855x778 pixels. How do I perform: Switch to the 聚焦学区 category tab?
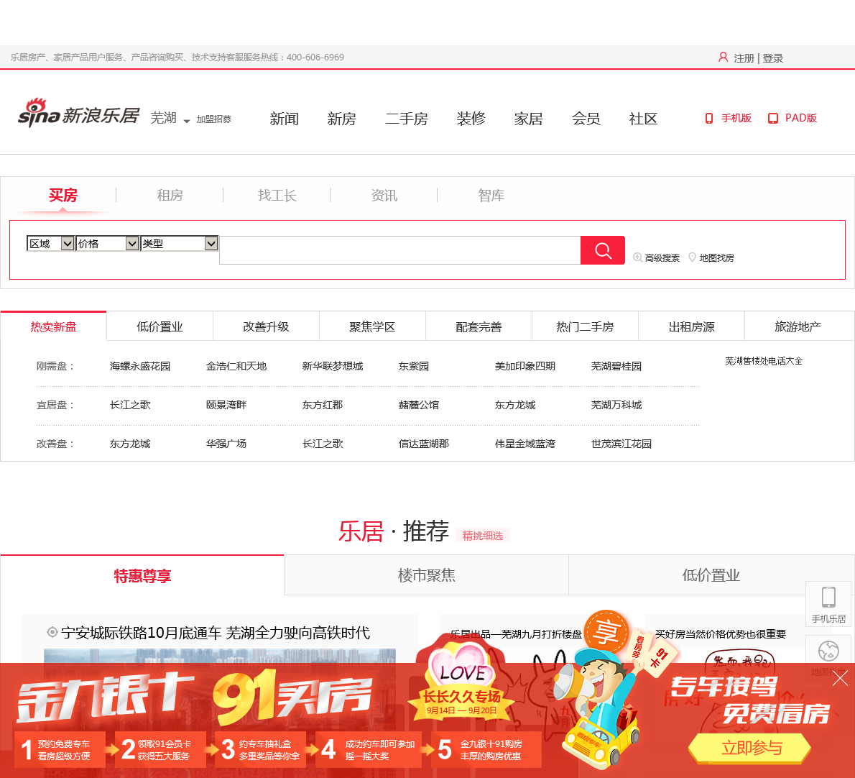point(372,326)
